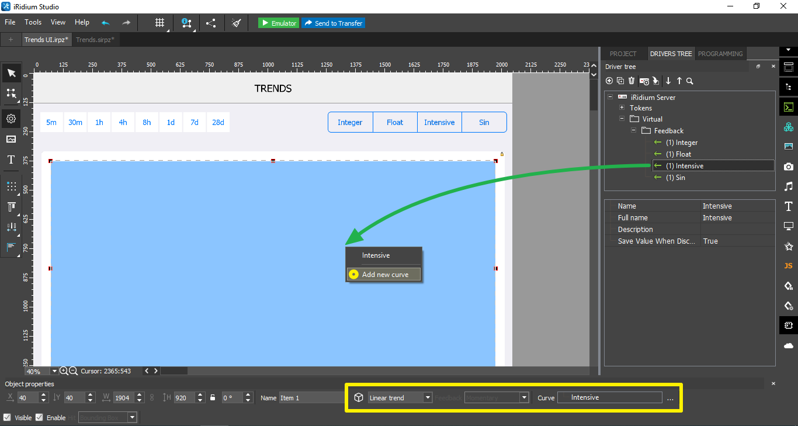Expand the Tokens tree node
This screenshot has width=798, height=426.
[x=622, y=108]
